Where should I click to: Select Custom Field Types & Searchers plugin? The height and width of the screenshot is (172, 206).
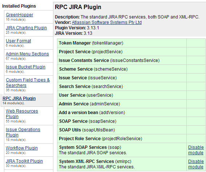pos(28,83)
